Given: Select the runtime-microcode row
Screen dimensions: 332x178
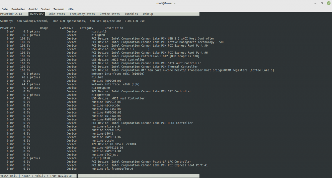Looking at the screenshot, I should [x=63, y=105].
